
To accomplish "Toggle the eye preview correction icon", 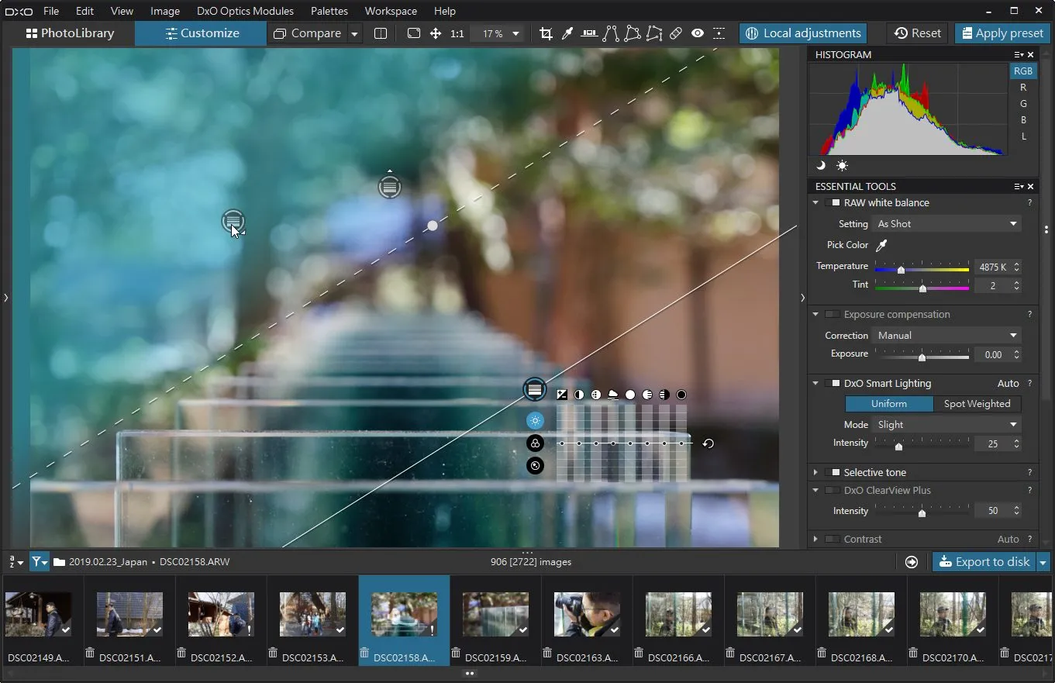I will (x=698, y=33).
